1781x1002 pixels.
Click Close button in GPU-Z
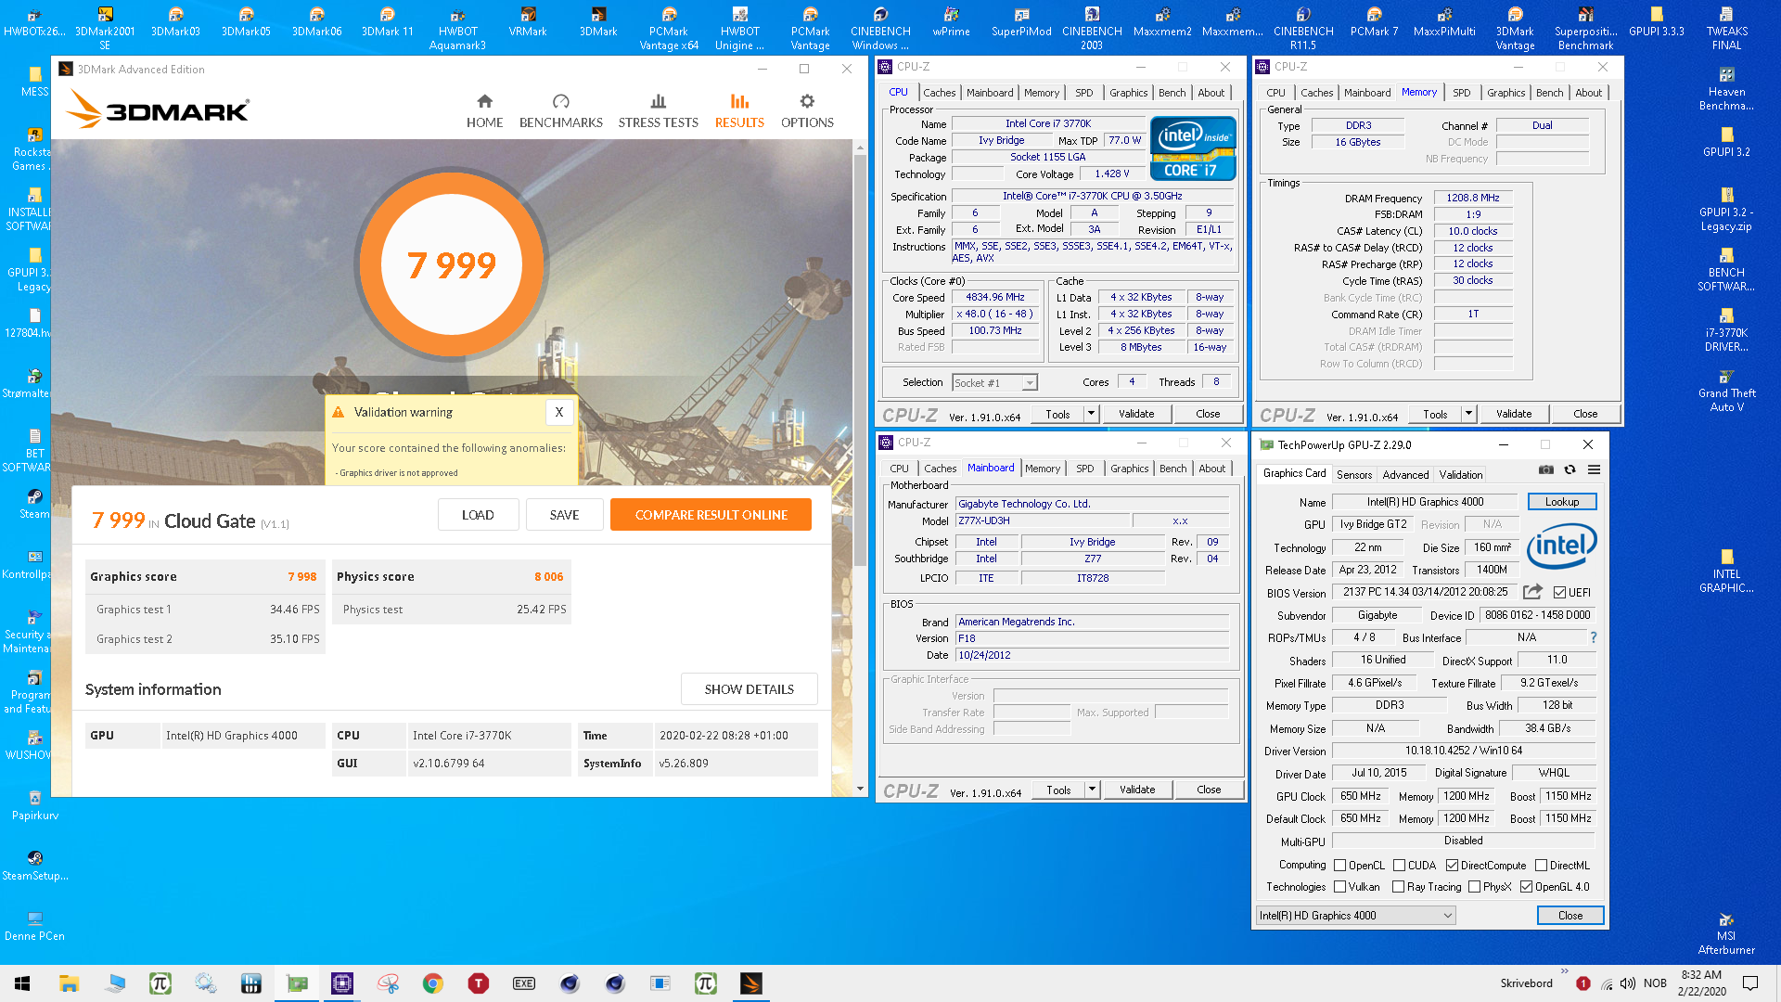pos(1570,916)
